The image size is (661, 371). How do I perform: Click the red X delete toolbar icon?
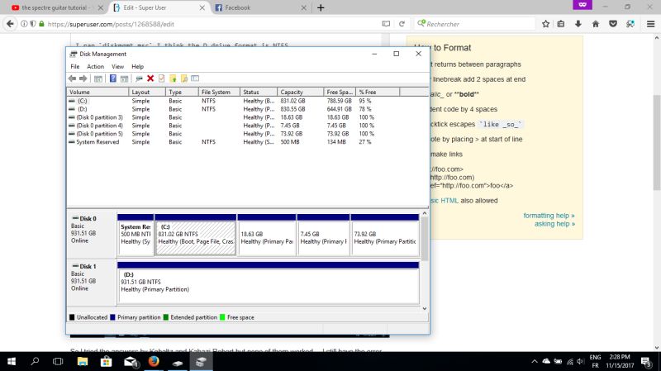(x=150, y=78)
